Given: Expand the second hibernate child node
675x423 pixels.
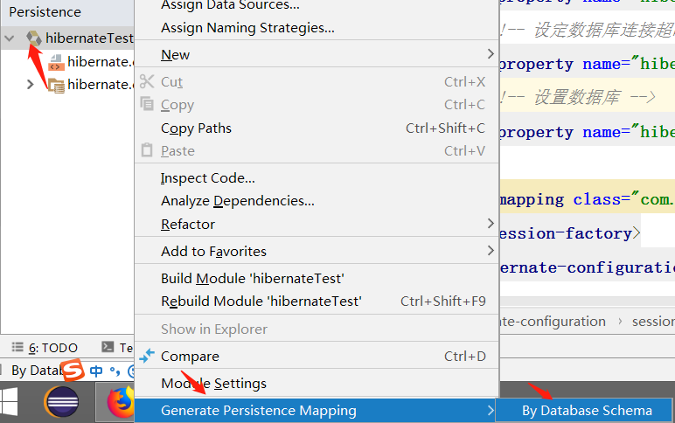Looking at the screenshot, I should (31, 85).
